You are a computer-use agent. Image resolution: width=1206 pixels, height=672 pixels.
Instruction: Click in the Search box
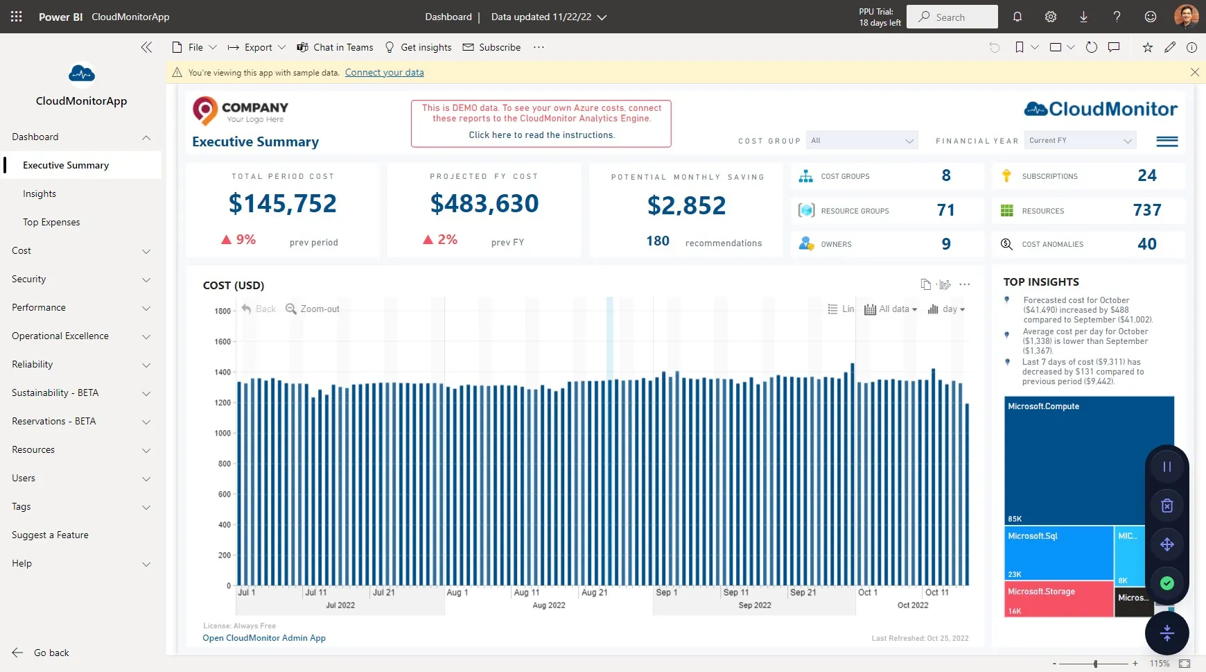point(952,17)
